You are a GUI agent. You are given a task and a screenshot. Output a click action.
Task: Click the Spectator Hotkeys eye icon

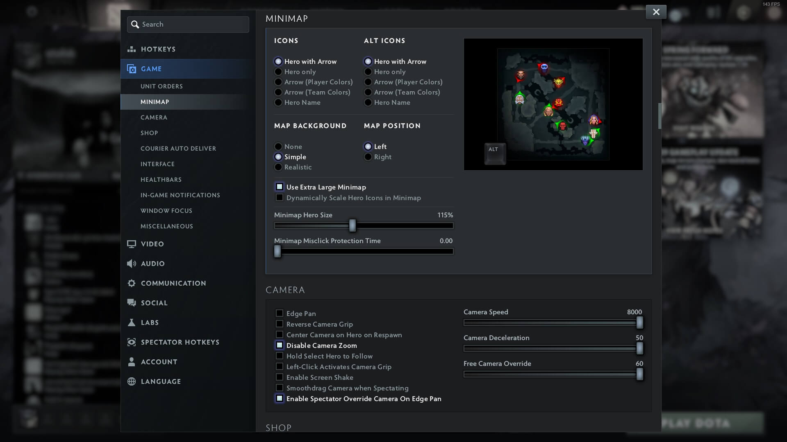[132, 342]
